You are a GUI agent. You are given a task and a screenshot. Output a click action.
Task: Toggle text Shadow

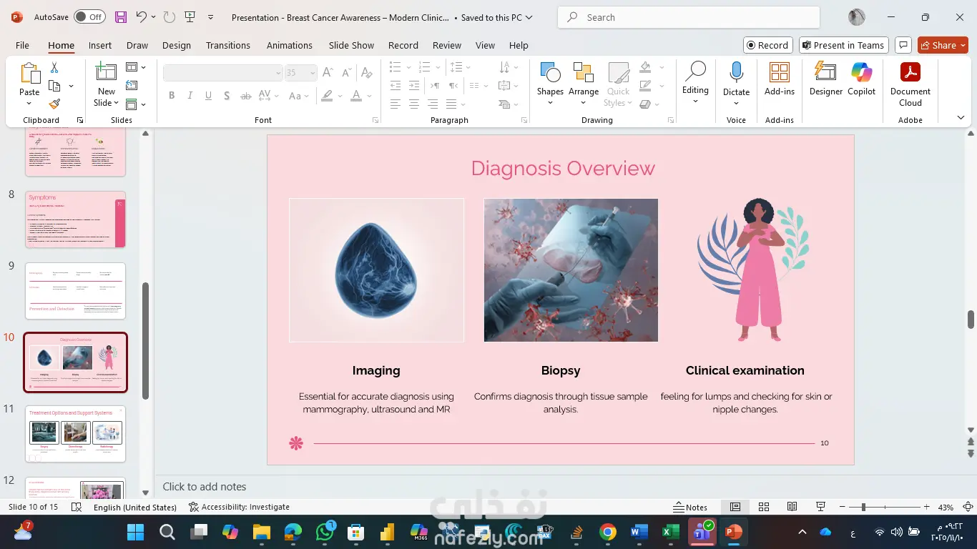227,96
